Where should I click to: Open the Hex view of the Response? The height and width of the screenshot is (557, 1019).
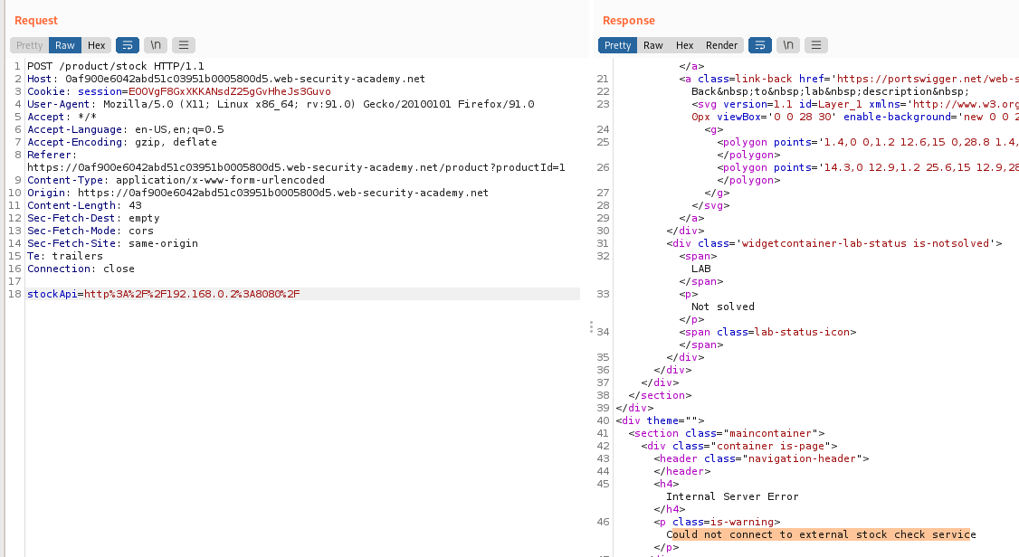(x=684, y=45)
